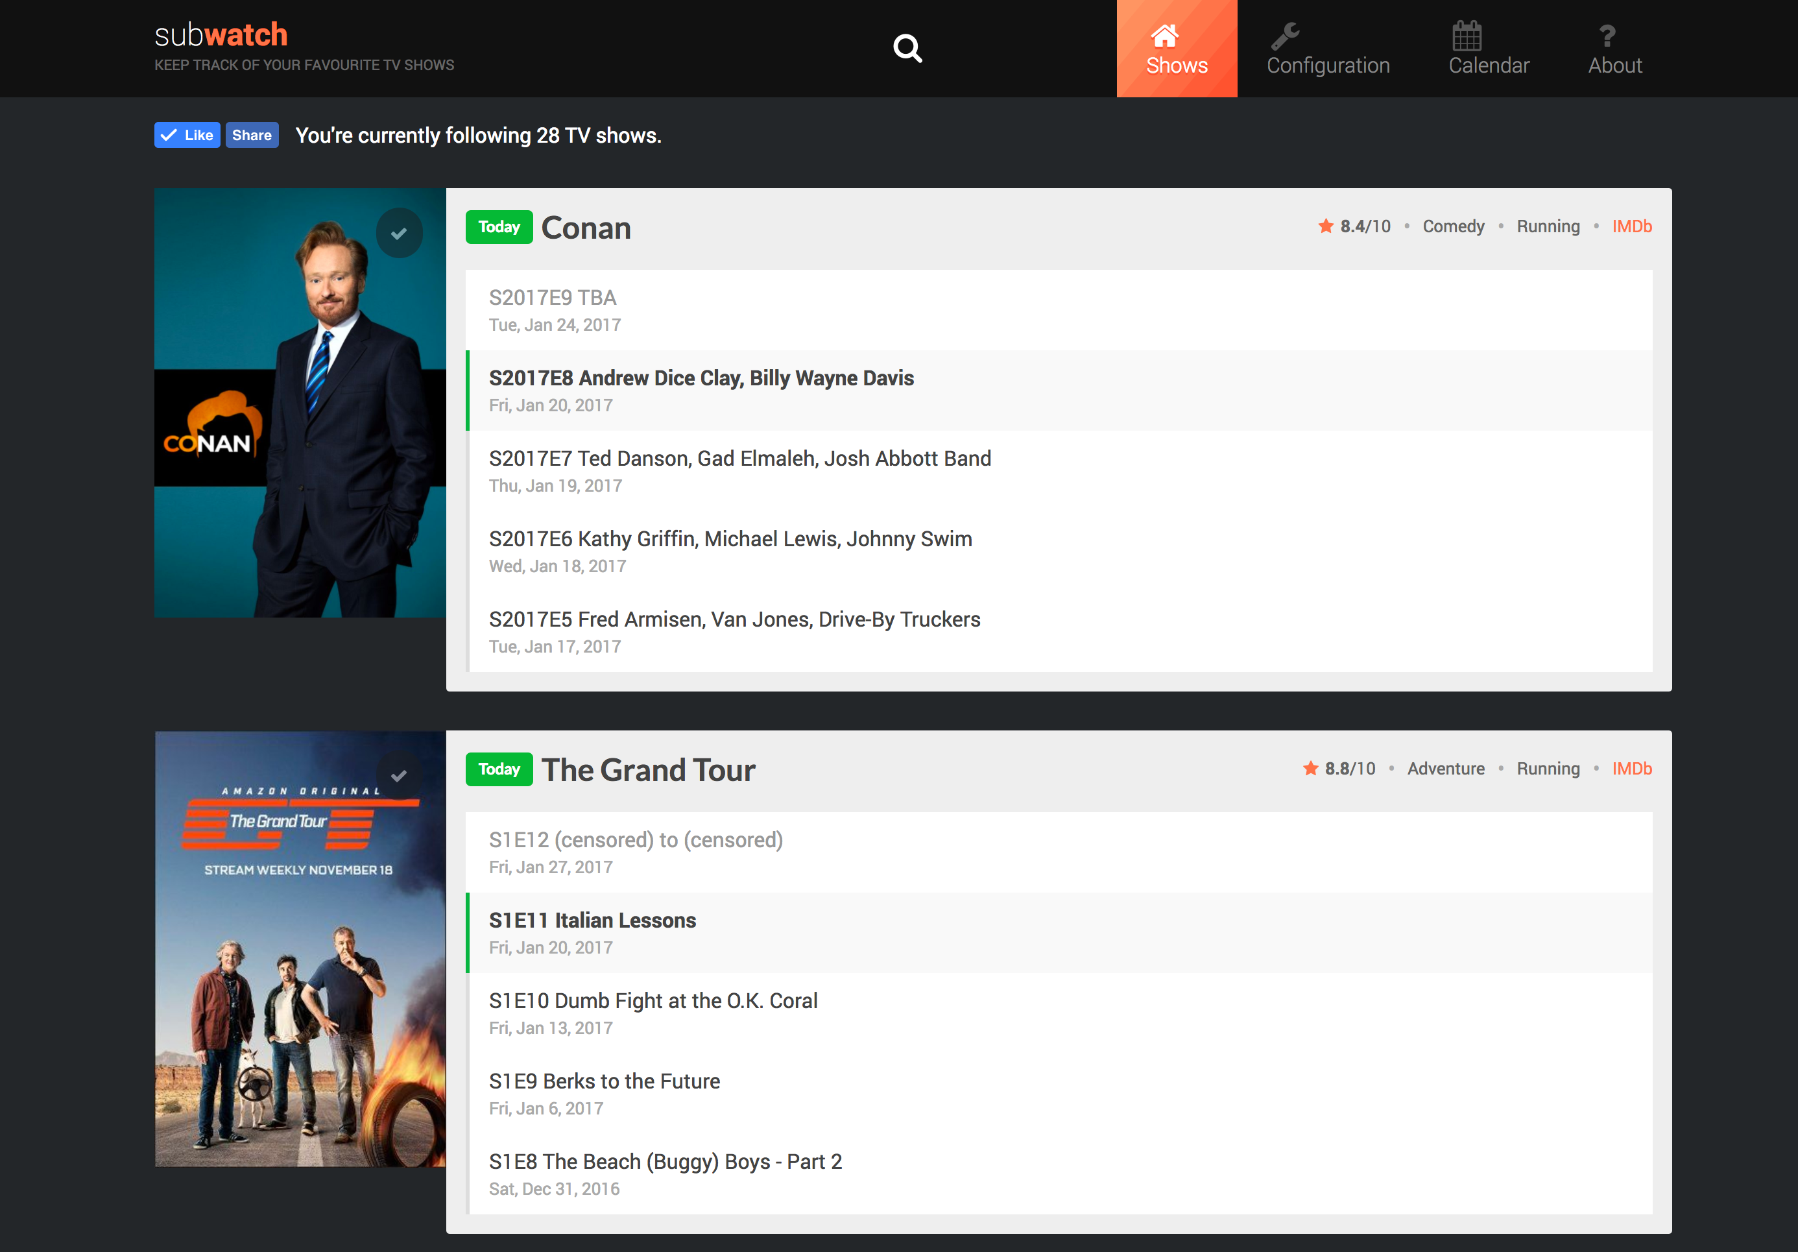Open the Shows home tab
The width and height of the screenshot is (1798, 1252).
1176,49
